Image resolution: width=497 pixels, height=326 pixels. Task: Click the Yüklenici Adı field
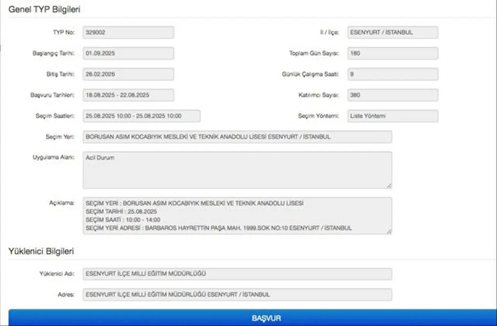pos(237,274)
